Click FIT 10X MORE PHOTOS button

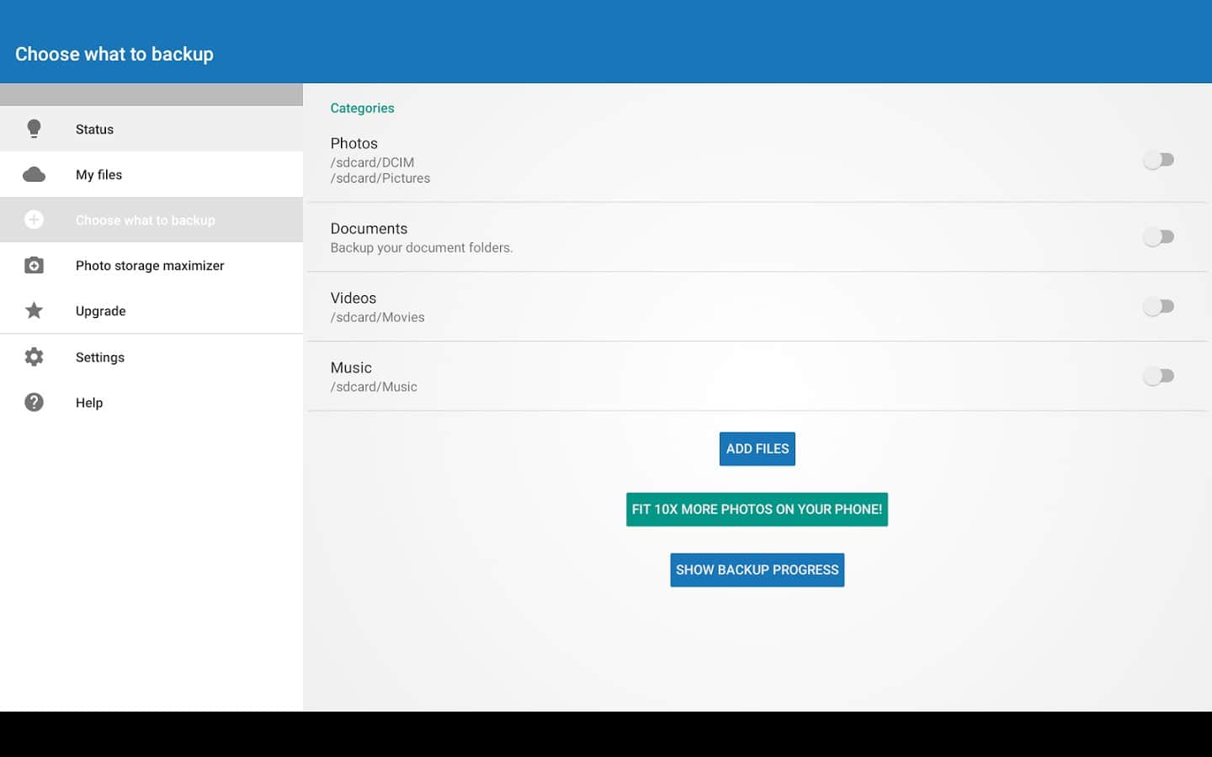757,510
